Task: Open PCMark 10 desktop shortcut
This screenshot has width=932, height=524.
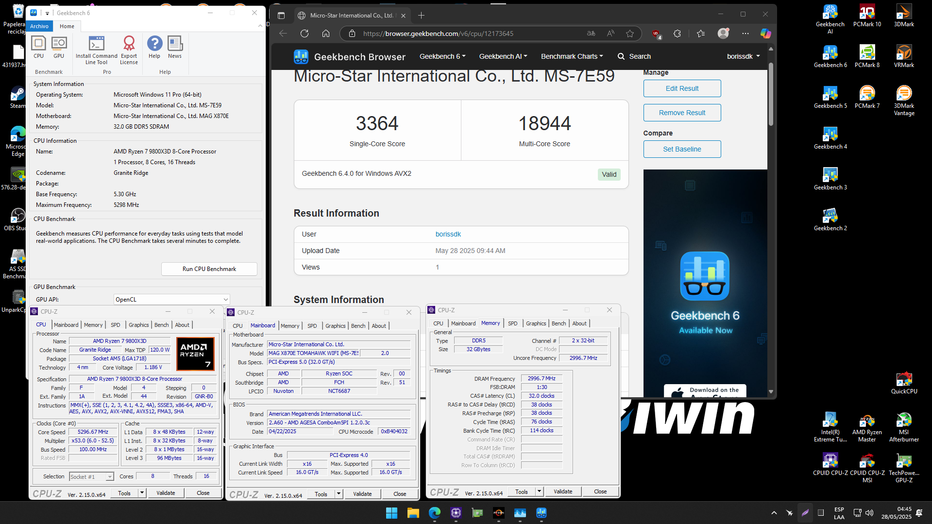Action: coord(867,16)
